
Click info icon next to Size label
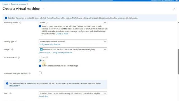(x=11, y=93)
